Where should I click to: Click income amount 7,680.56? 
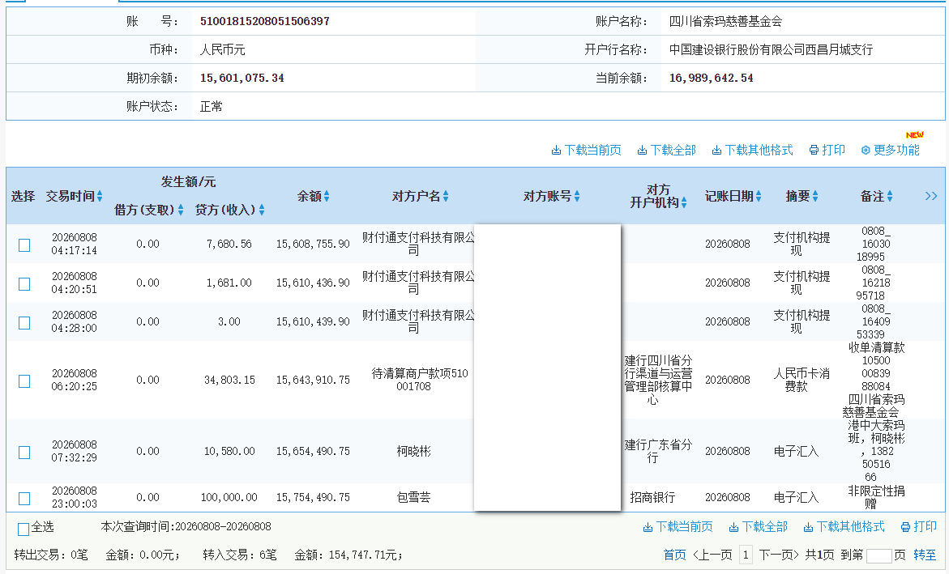point(229,244)
